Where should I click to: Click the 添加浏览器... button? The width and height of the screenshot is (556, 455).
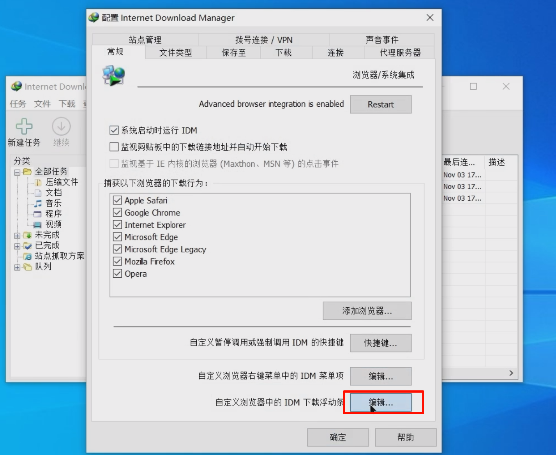tap(367, 311)
